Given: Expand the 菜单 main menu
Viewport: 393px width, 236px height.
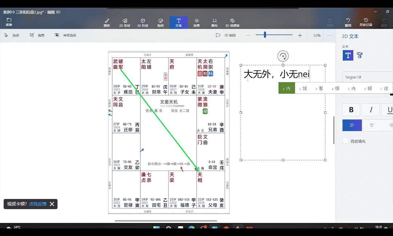Looking at the screenshot, I should tap(9, 23).
